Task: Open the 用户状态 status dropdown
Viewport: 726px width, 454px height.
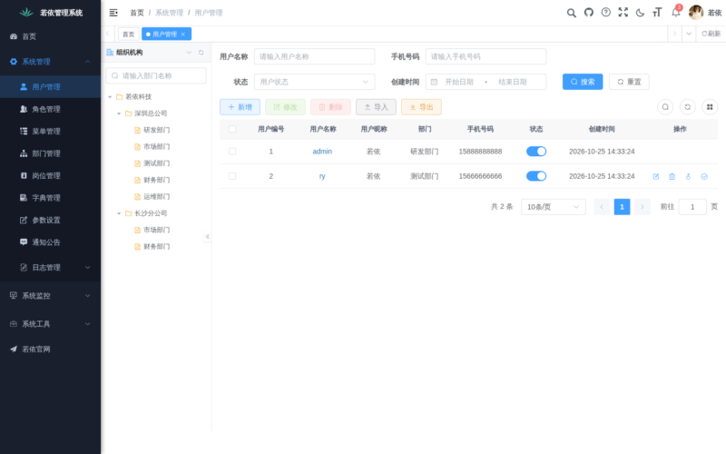Action: click(x=314, y=82)
